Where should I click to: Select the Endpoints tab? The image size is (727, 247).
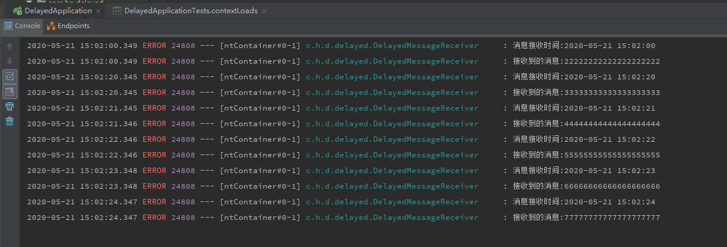tap(68, 26)
